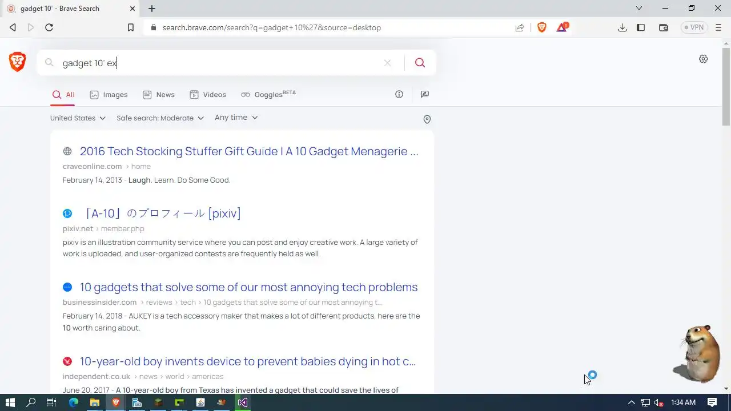Click the craveonline.com source URL
The height and width of the screenshot is (411, 731).
(93, 167)
